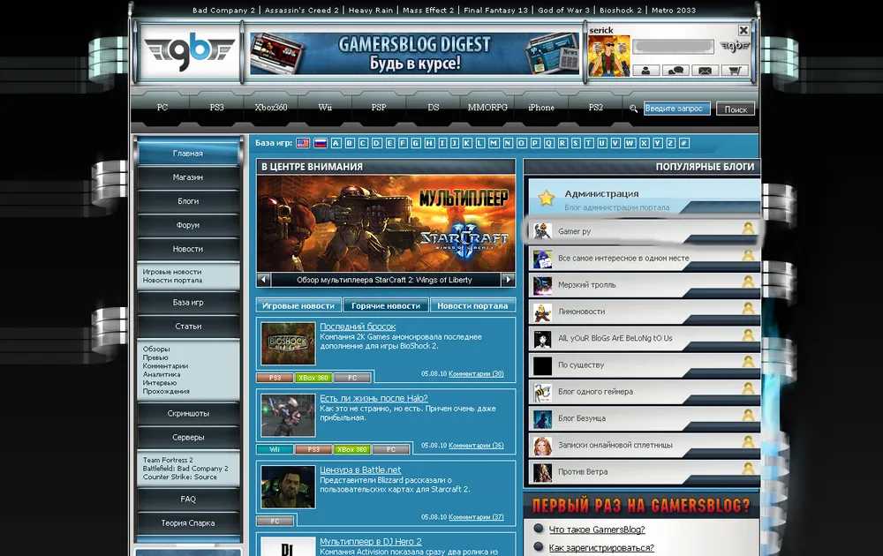
Task: Click the StarCraft 2 Мультиплеер featured image
Action: (386, 224)
